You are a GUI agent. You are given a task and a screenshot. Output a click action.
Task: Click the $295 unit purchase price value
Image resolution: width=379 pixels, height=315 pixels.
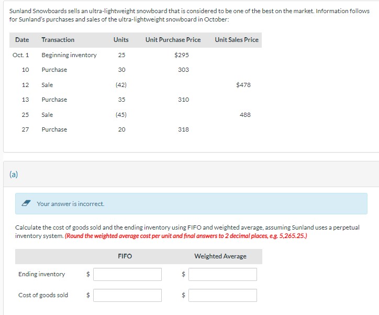pos(182,55)
